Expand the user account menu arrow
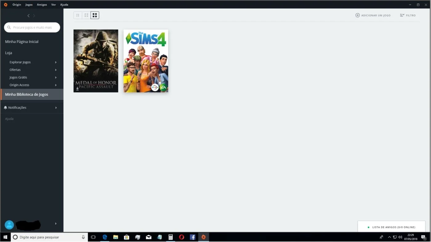This screenshot has height=242, width=431. [56, 224]
